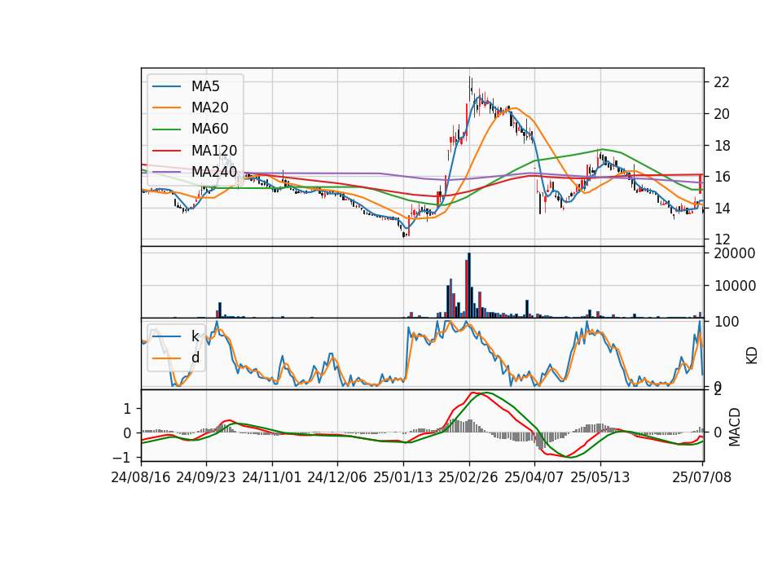Click the blue MA5 legend line swatch
Viewport: 782px width, 562px height.
click(x=166, y=86)
